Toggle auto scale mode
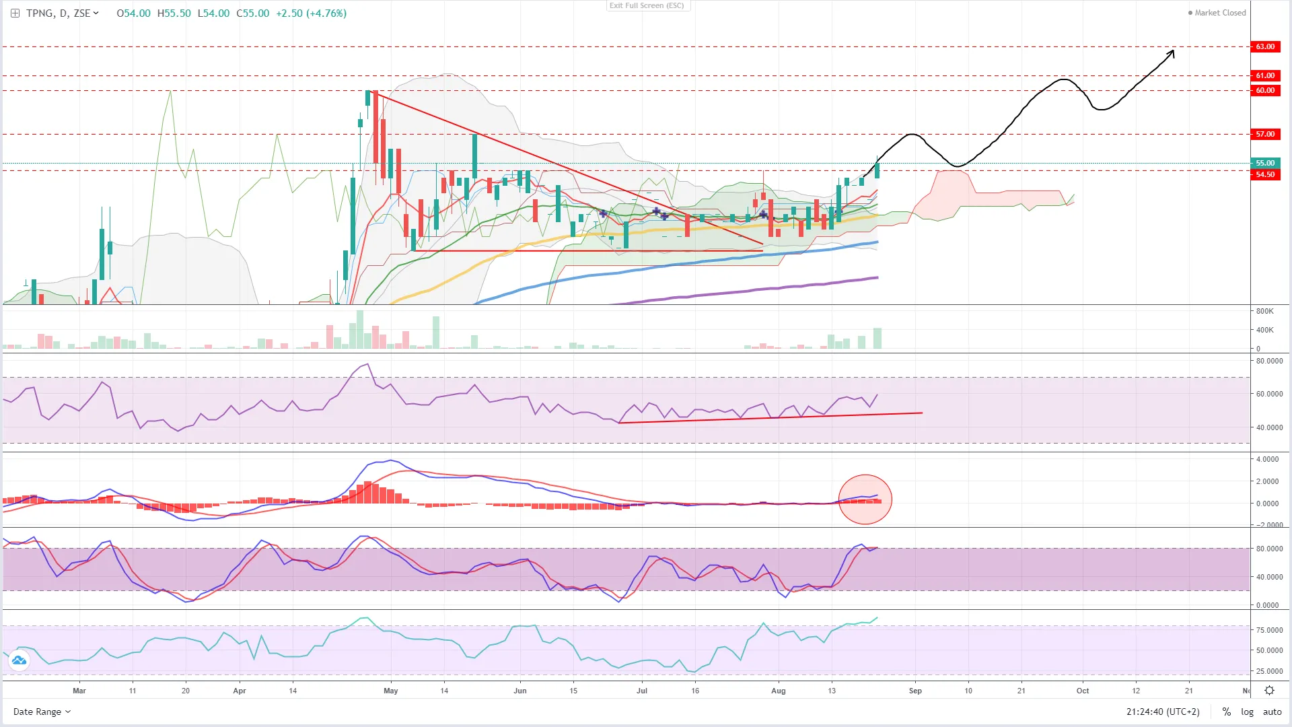 pyautogui.click(x=1272, y=712)
